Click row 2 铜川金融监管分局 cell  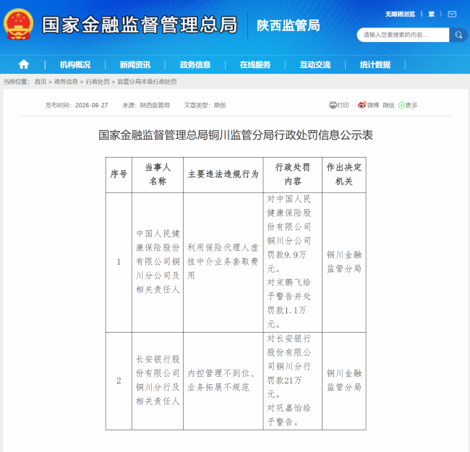[344, 380]
